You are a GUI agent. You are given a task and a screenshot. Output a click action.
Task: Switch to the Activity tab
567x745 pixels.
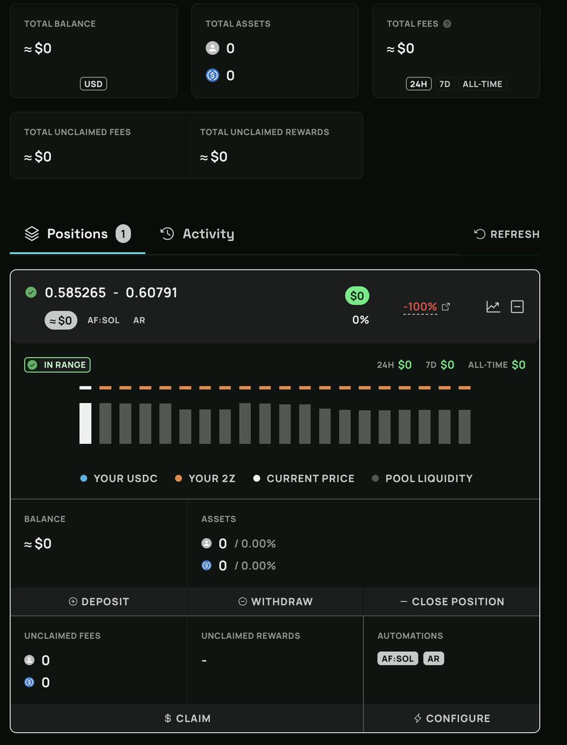(x=197, y=234)
